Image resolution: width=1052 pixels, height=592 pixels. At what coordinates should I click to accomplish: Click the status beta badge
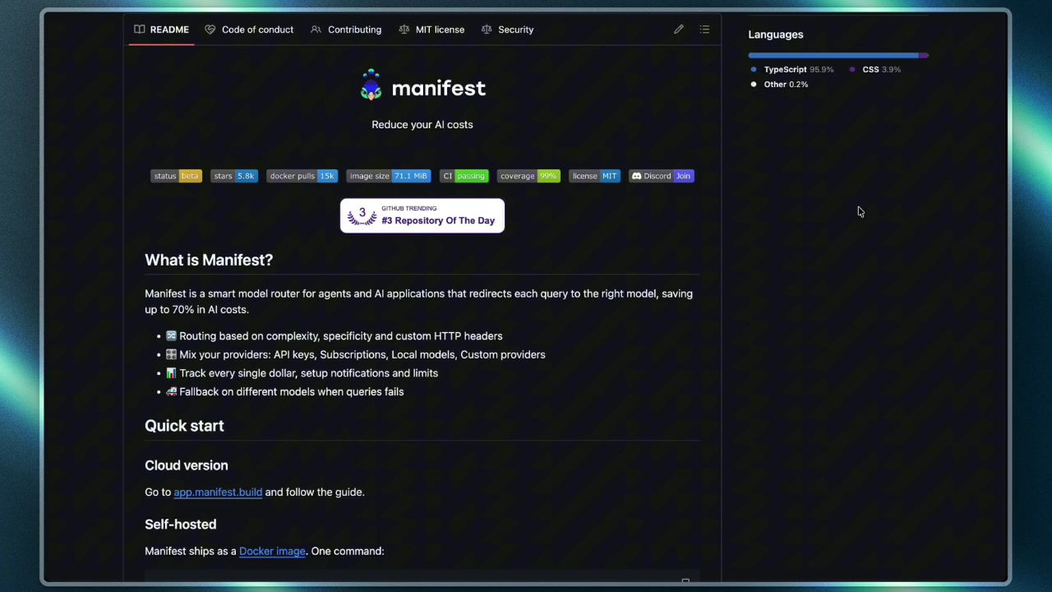click(176, 176)
